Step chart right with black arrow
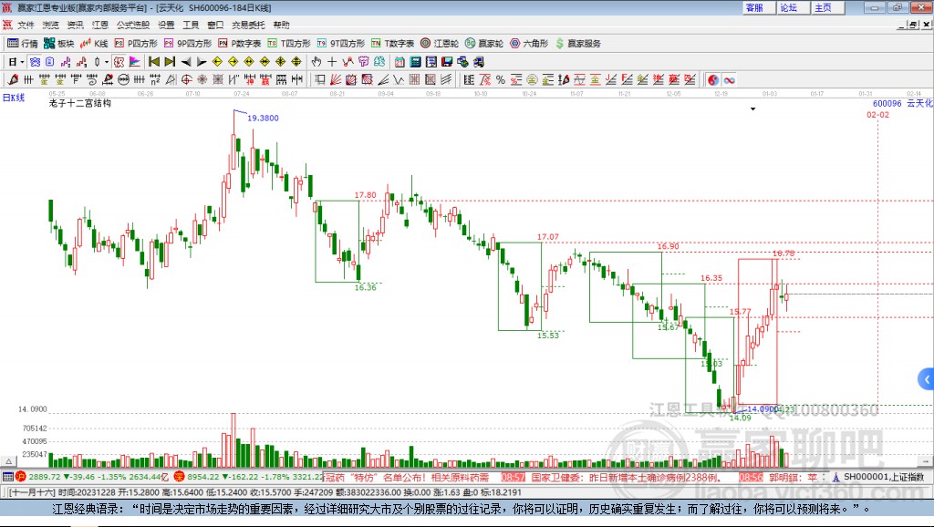 (x=202, y=62)
